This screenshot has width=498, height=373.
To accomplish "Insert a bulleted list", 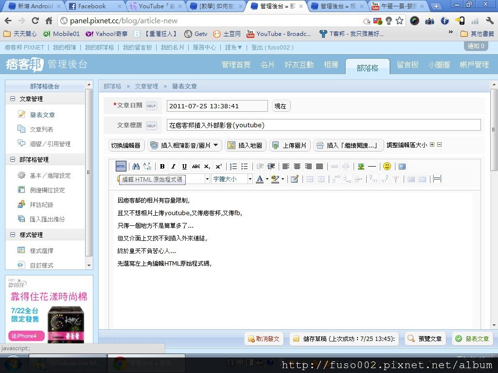I will [245, 166].
